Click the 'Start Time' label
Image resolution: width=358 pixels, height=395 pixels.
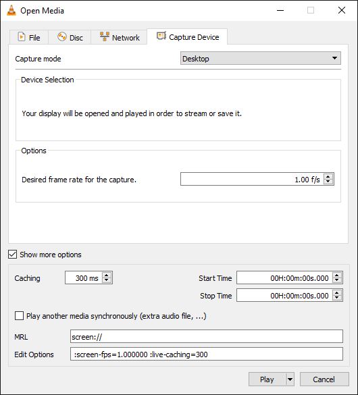point(215,278)
